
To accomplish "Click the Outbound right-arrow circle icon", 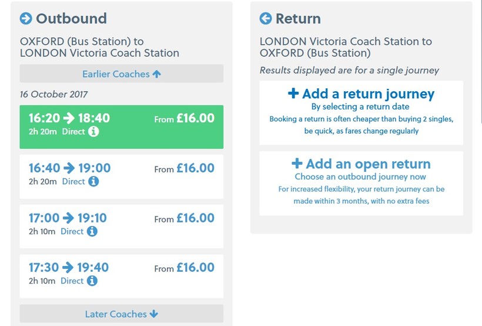I will pyautogui.click(x=26, y=19).
